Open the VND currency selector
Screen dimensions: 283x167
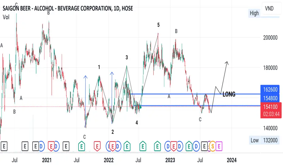coord(271,8)
